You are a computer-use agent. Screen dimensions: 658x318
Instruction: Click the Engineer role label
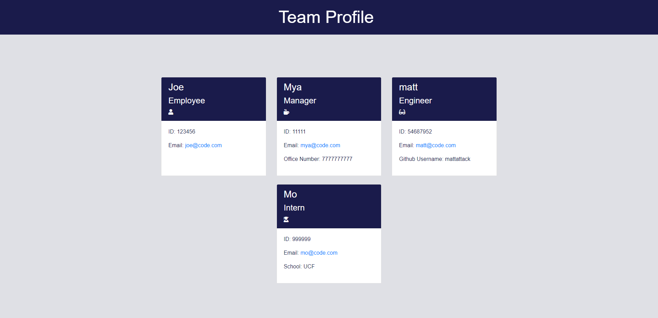415,100
